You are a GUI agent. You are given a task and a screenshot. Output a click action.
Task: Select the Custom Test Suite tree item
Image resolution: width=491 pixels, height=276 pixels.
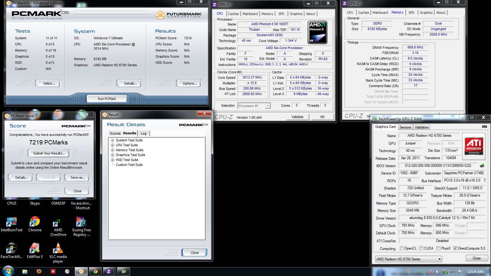click(129, 165)
